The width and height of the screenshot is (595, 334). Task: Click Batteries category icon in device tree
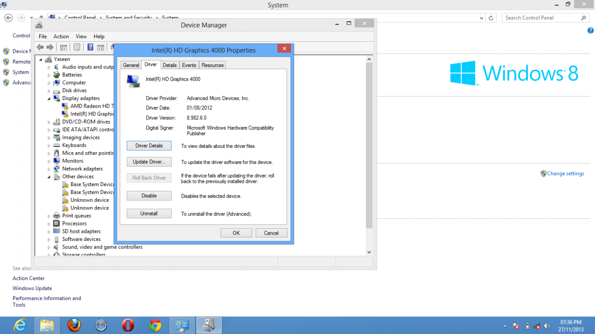point(57,75)
